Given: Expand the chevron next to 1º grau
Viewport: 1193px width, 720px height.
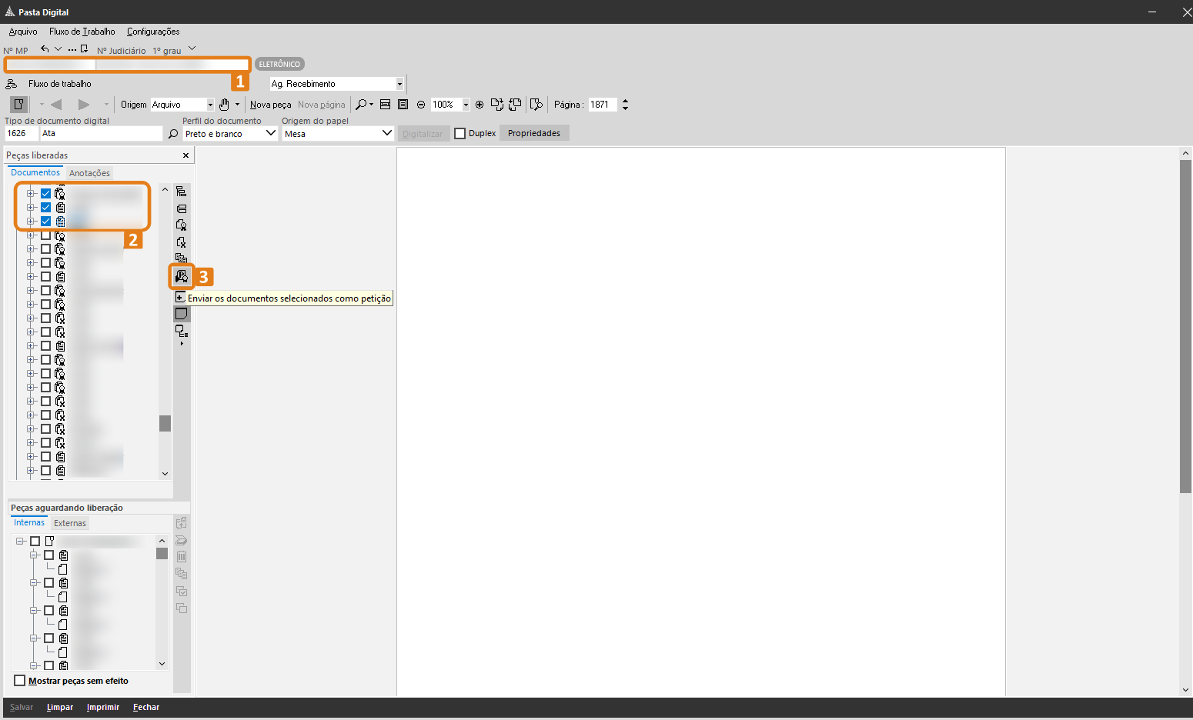Looking at the screenshot, I should 192,49.
